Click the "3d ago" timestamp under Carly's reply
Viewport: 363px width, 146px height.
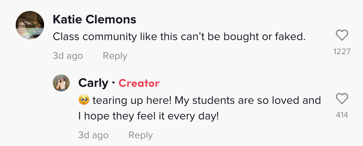pyautogui.click(x=93, y=135)
